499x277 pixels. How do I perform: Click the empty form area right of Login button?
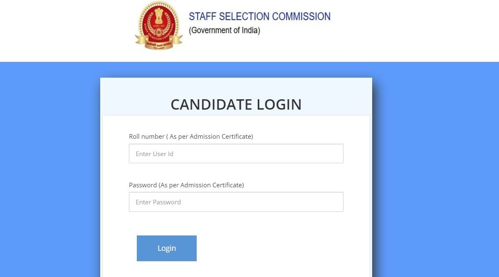283,248
